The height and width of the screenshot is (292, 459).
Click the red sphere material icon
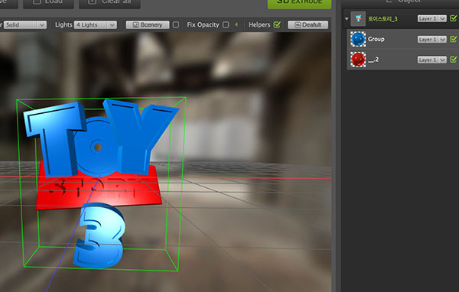pyautogui.click(x=358, y=60)
